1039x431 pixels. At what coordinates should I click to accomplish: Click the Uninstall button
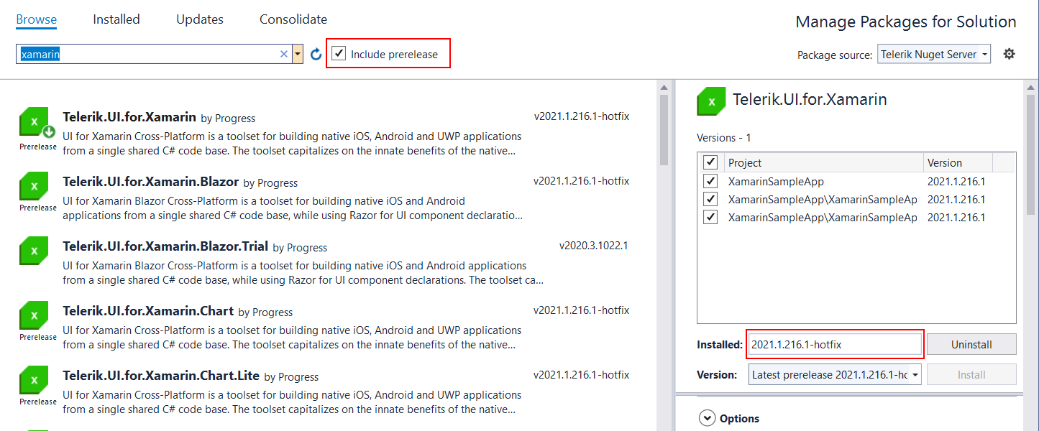(971, 344)
